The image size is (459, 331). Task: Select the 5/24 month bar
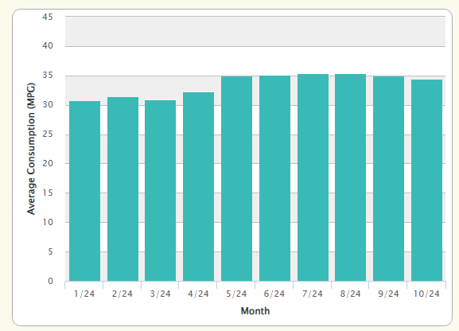(x=236, y=178)
